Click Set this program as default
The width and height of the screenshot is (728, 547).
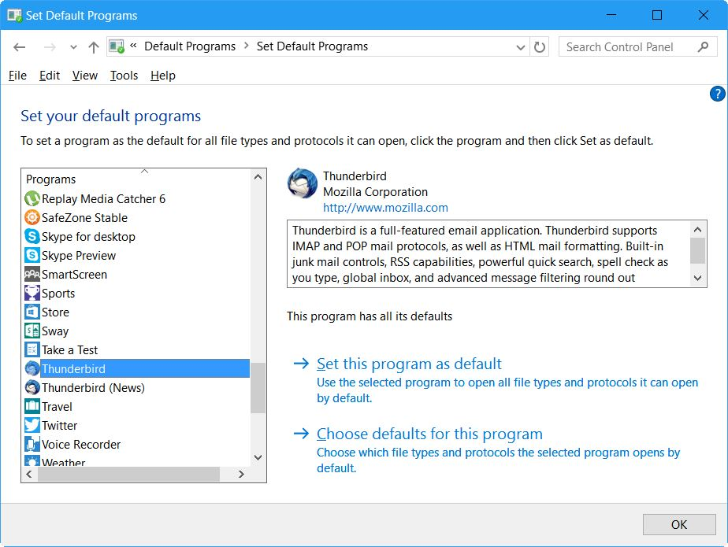[409, 364]
